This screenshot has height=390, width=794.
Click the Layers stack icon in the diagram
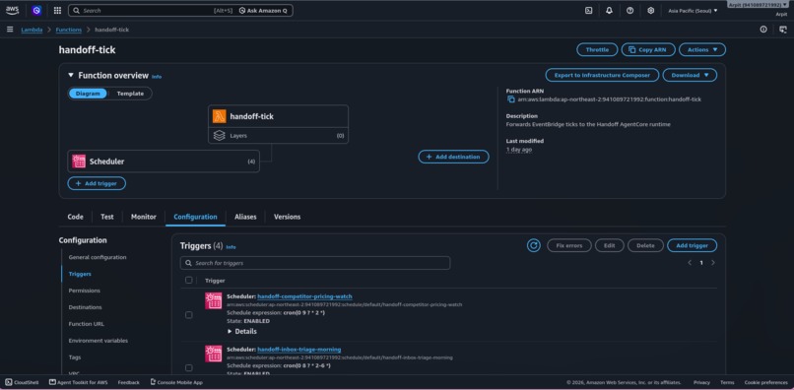click(220, 136)
